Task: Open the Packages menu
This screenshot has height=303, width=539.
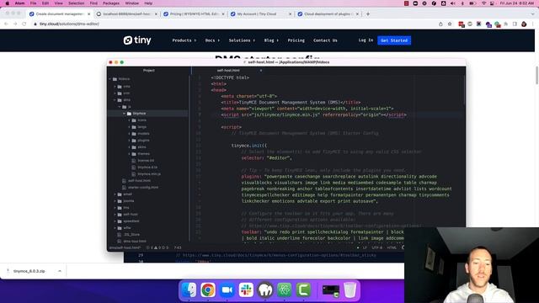Action: (x=111, y=3)
